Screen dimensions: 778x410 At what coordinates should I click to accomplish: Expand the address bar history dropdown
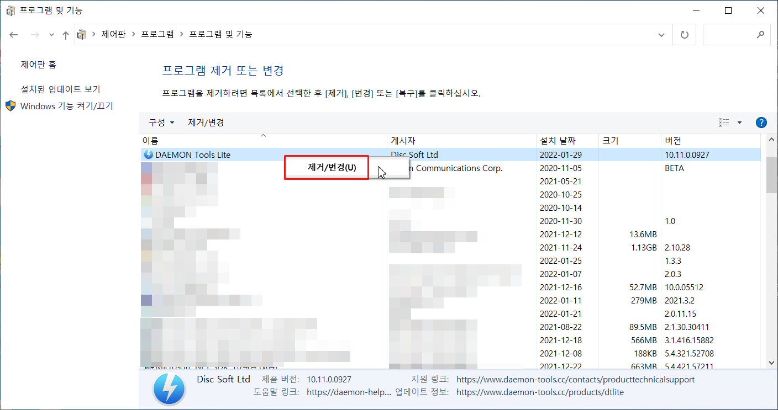pos(661,35)
